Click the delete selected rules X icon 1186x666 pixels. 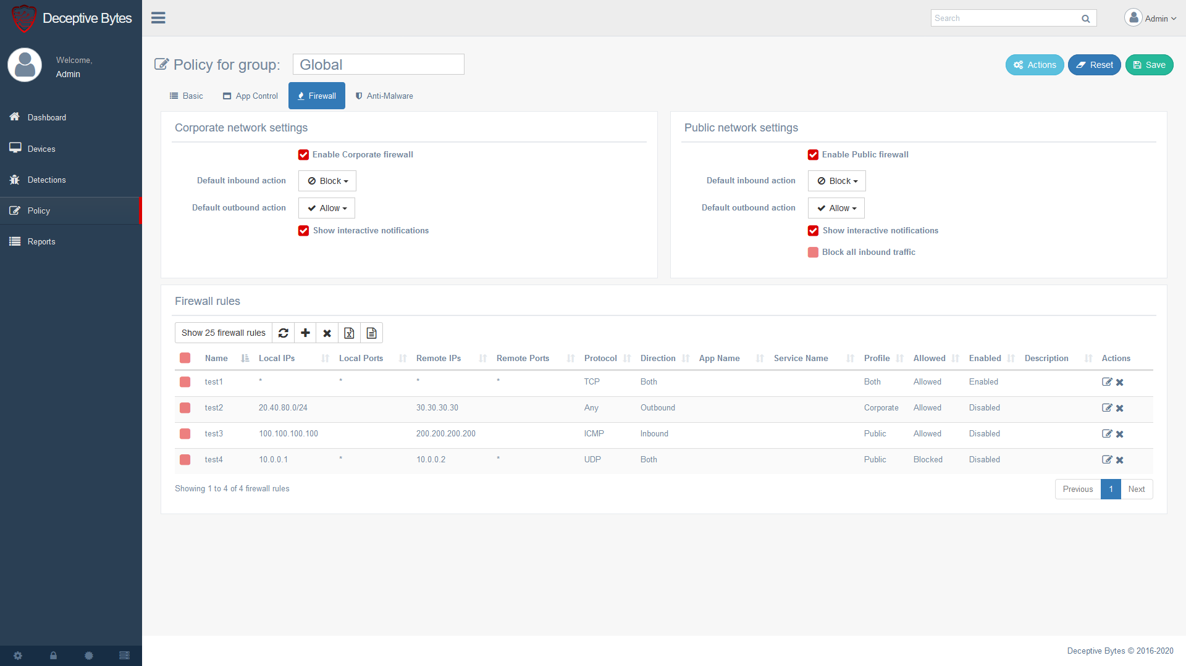coord(327,333)
